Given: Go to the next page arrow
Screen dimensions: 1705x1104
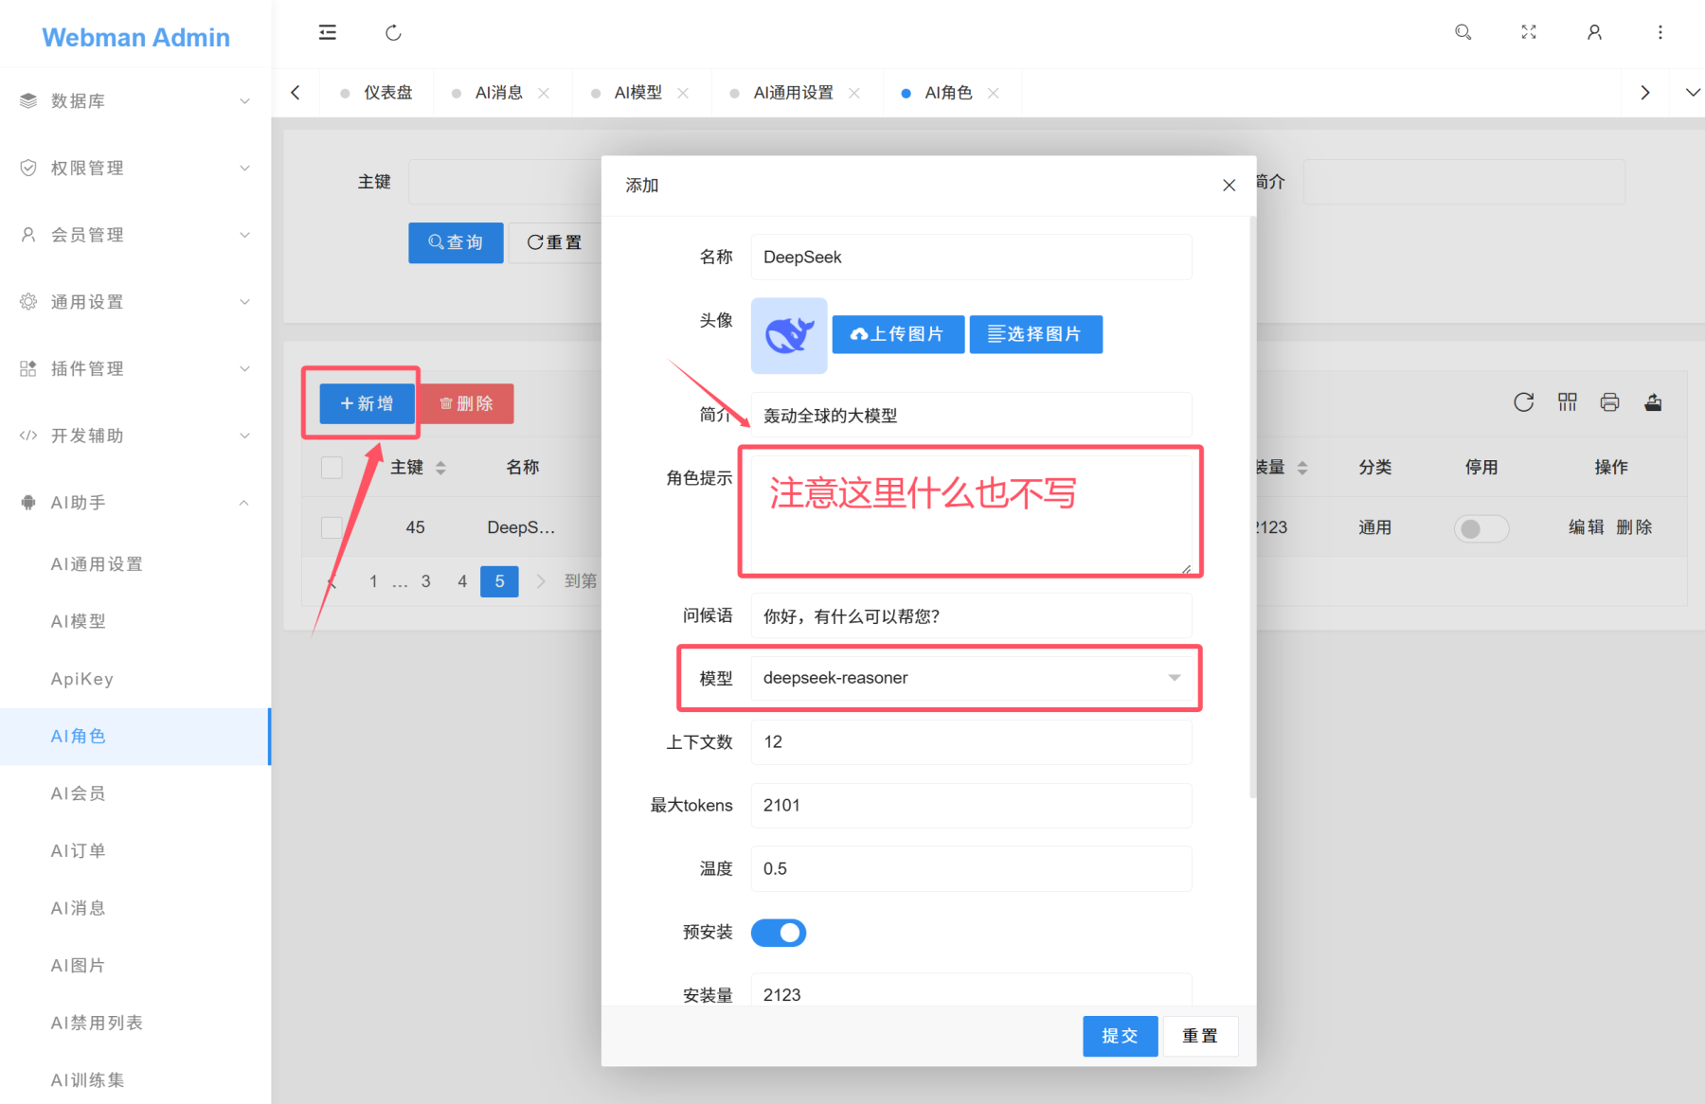Looking at the screenshot, I should tap(541, 581).
